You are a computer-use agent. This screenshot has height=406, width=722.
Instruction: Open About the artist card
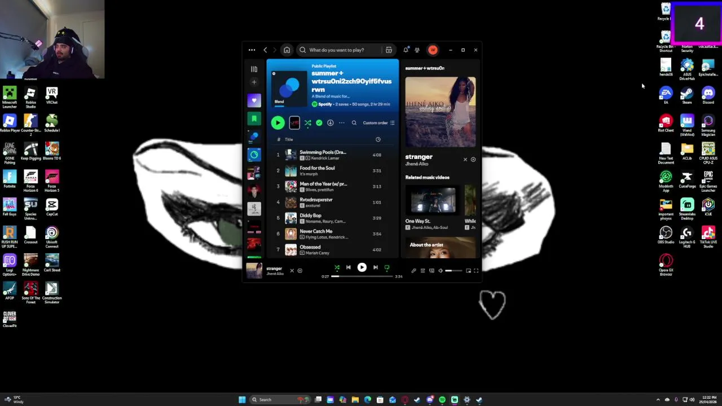(440, 248)
